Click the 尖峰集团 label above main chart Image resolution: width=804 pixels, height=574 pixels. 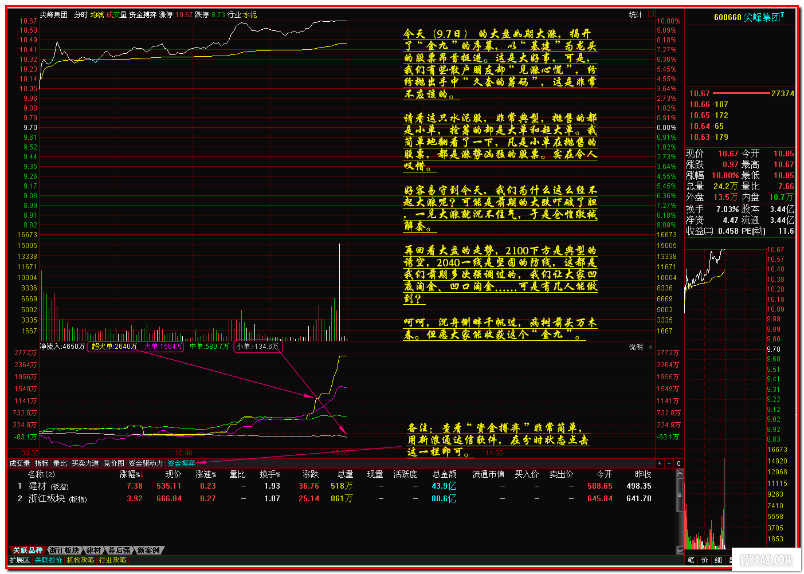53,15
